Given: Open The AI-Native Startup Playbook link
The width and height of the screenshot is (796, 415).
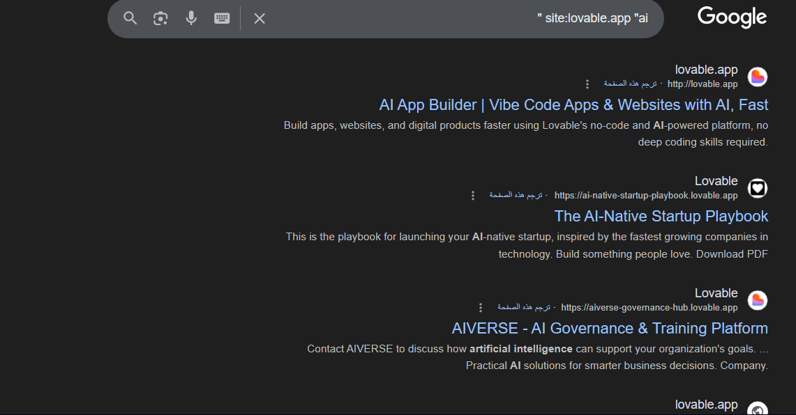Looking at the screenshot, I should 661,217.
